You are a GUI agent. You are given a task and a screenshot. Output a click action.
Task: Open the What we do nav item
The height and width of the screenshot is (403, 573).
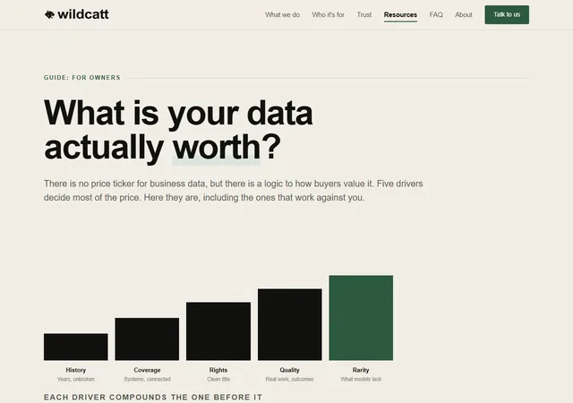pos(283,14)
